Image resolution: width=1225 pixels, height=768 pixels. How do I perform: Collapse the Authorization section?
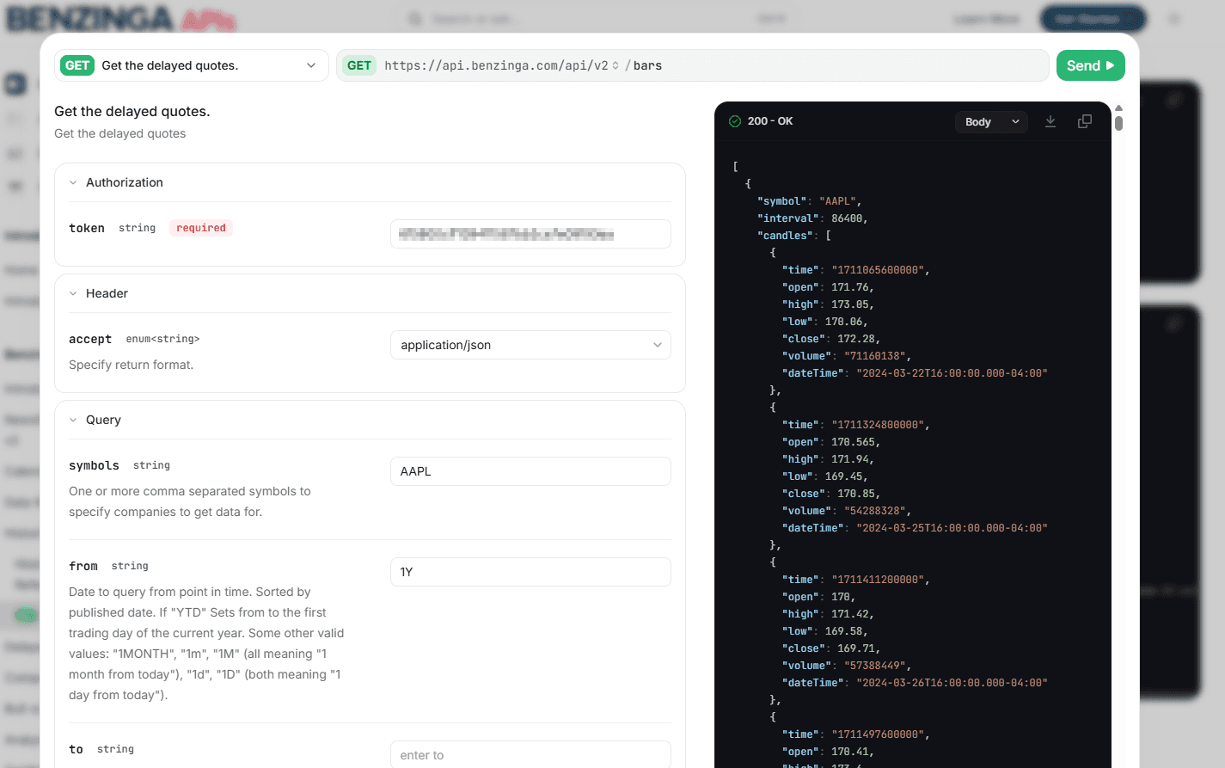pyautogui.click(x=74, y=182)
